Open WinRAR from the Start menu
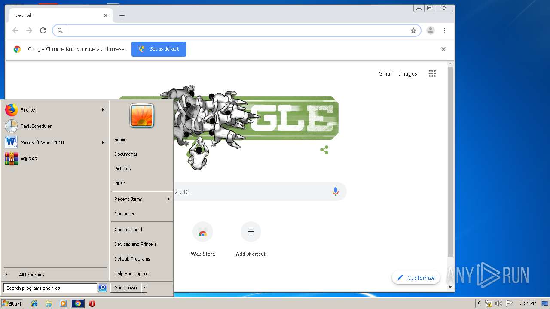 (54, 159)
